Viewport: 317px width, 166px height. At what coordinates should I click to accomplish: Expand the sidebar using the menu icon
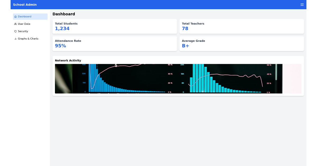[x=302, y=4]
